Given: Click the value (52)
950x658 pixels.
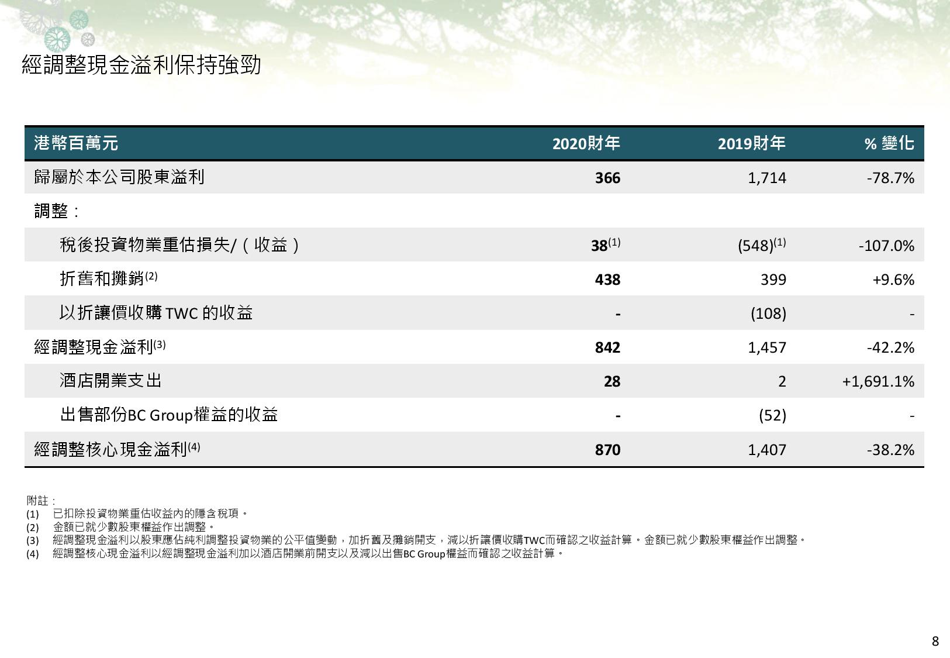Looking at the screenshot, I should tap(772, 415).
